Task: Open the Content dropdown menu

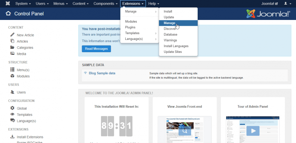Action: click(x=81, y=3)
